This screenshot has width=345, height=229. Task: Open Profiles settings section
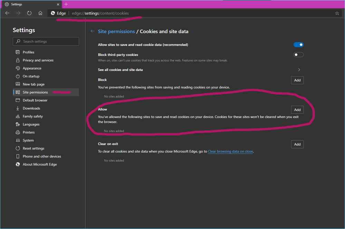pyautogui.click(x=46, y=52)
